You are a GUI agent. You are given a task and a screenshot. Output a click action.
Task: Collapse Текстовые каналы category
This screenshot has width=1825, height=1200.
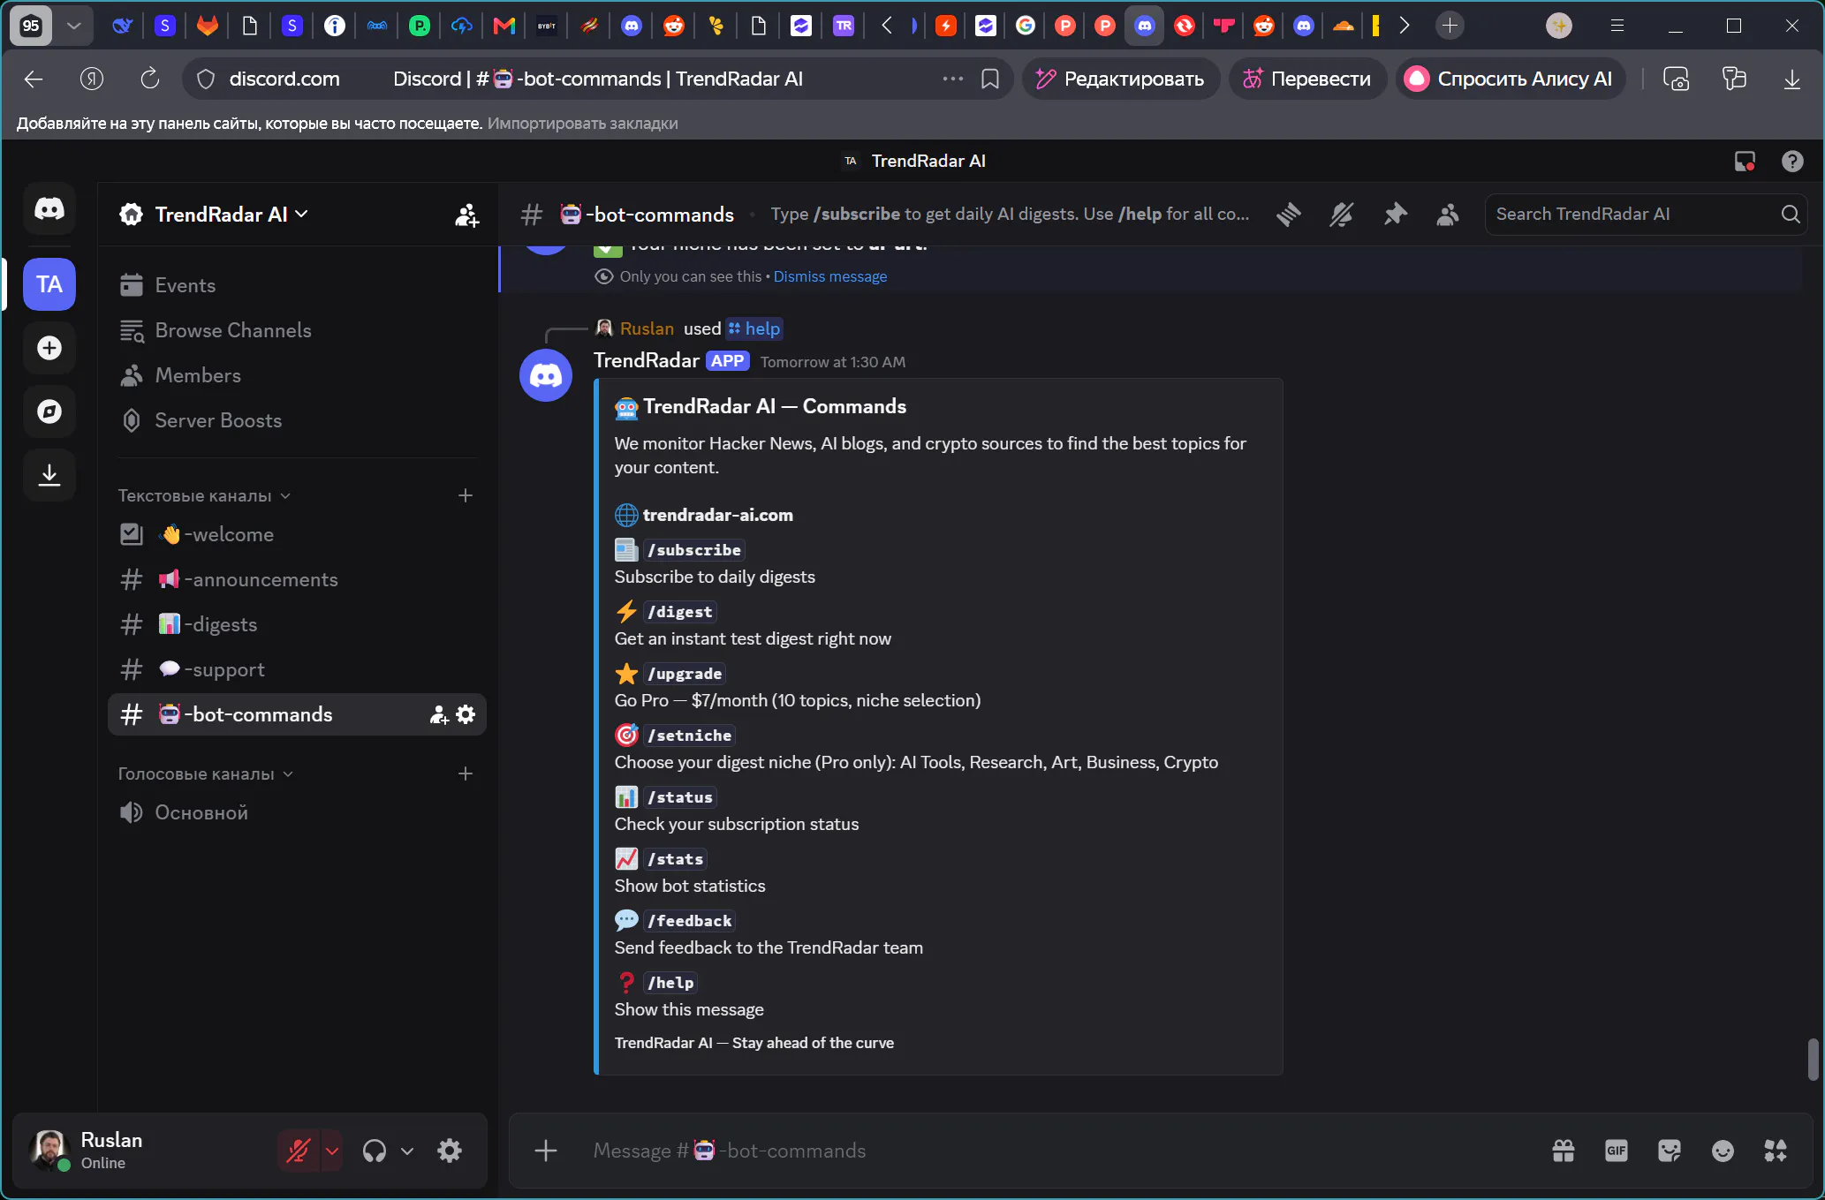pos(204,495)
